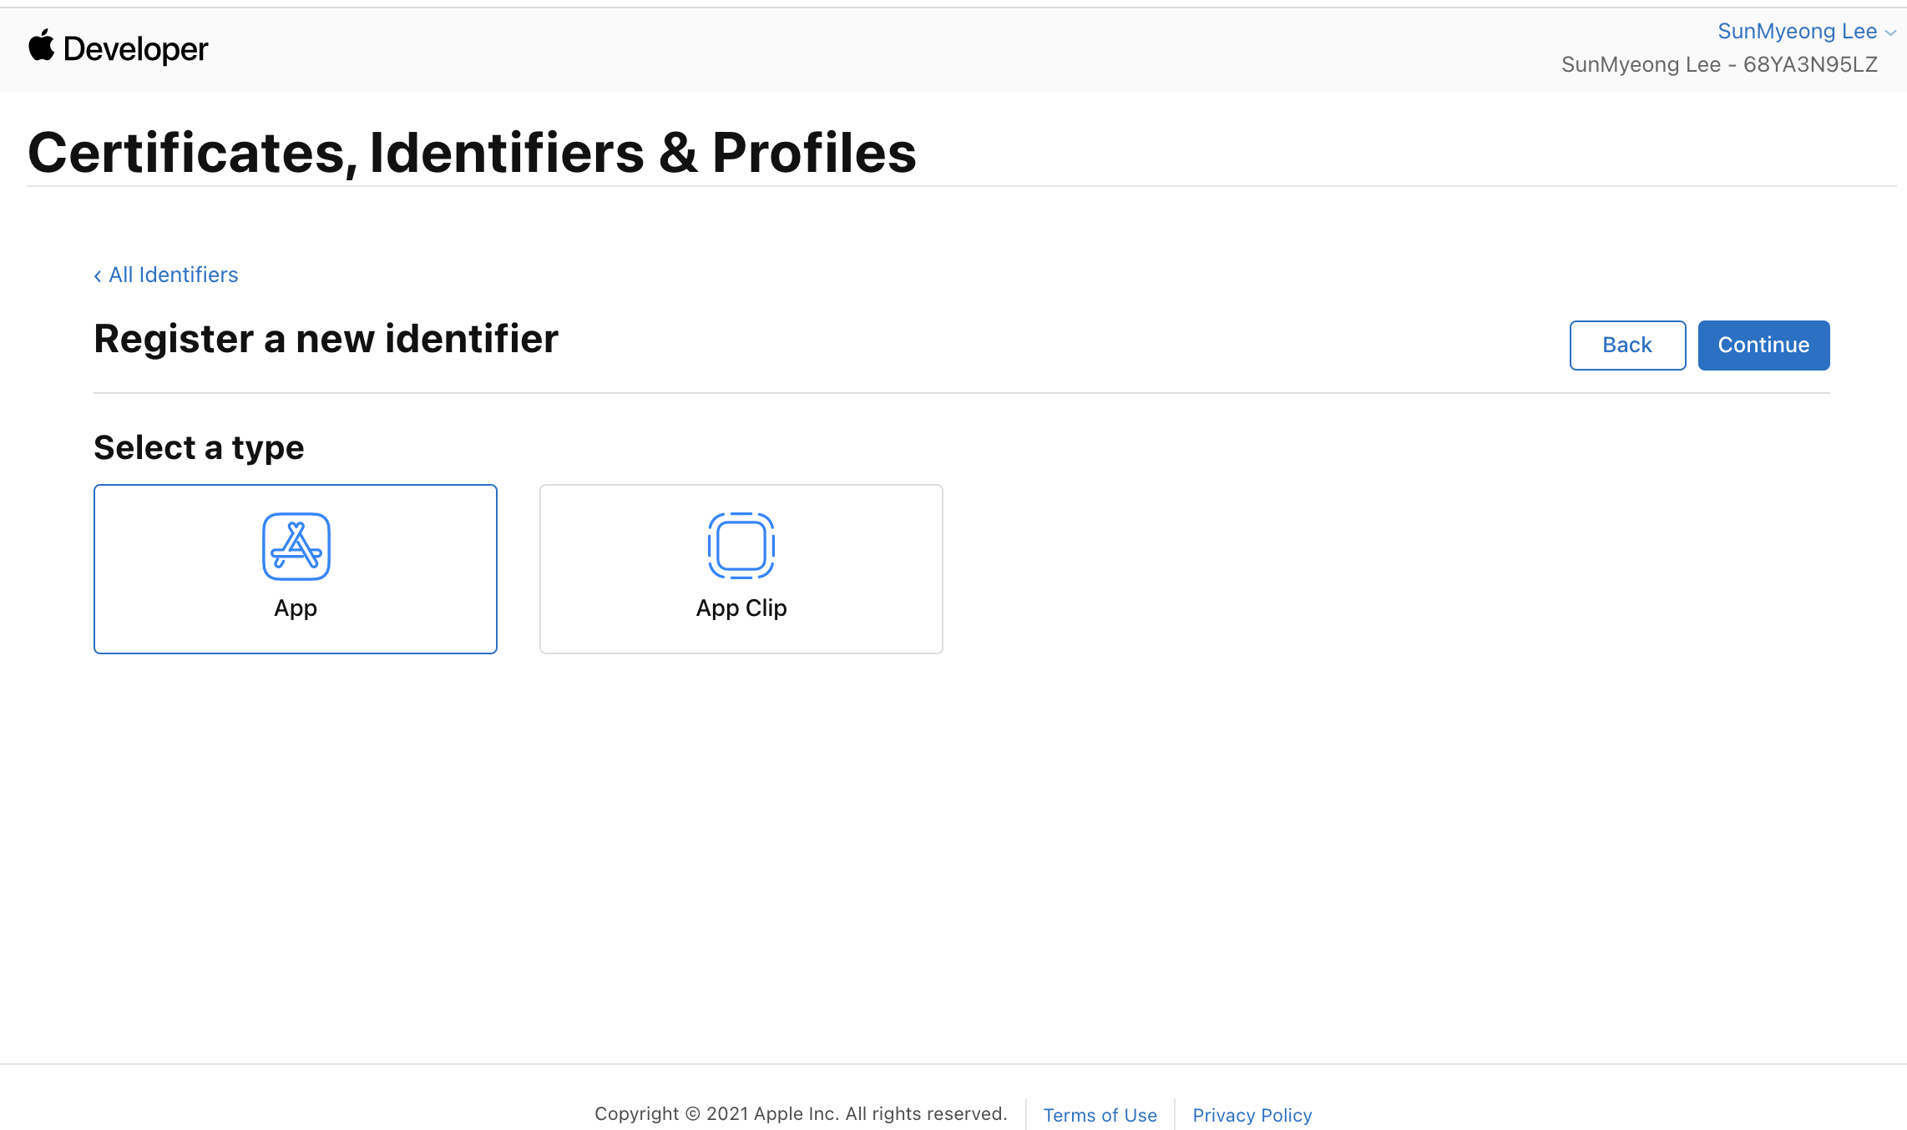Screen dimensions: 1907x1130
Task: Click the App Clip label text
Action: click(741, 608)
